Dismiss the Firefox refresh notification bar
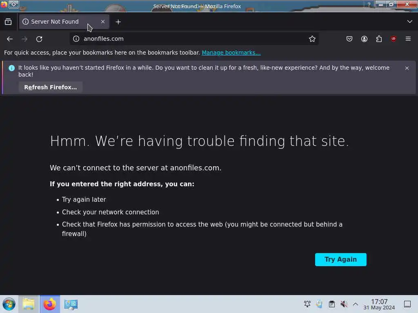This screenshot has height=313, width=418. click(407, 68)
